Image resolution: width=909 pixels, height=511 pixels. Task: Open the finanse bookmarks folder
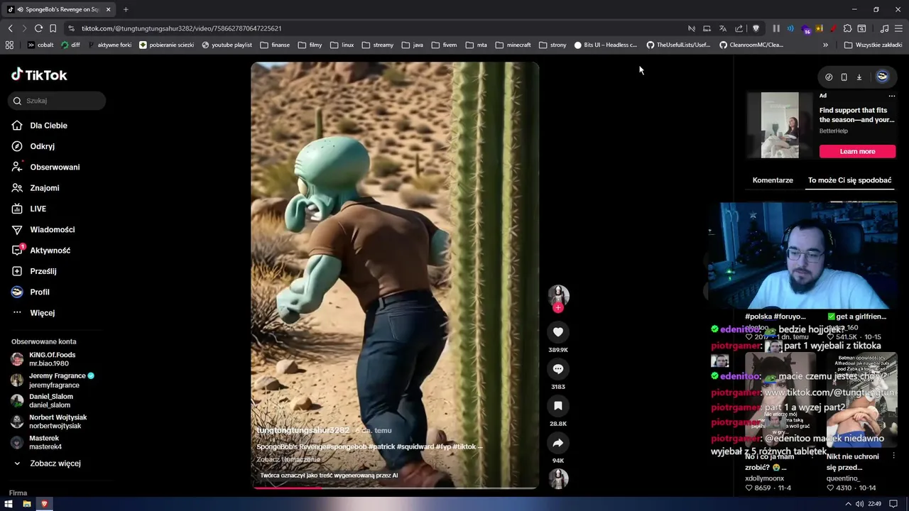point(275,45)
